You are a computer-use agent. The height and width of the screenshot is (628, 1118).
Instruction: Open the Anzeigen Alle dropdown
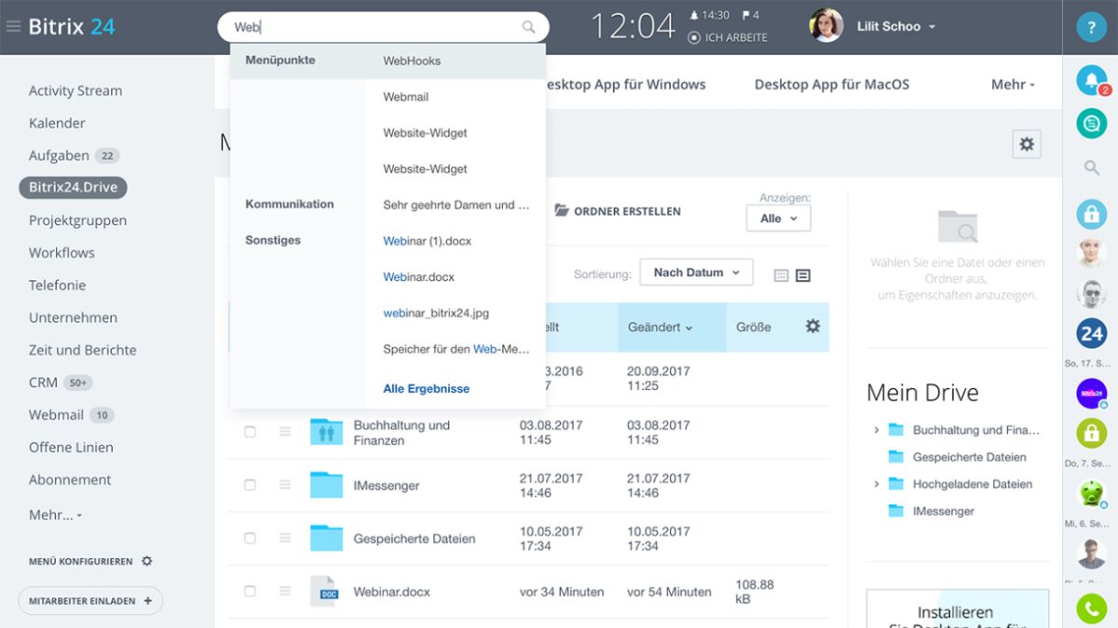point(778,218)
